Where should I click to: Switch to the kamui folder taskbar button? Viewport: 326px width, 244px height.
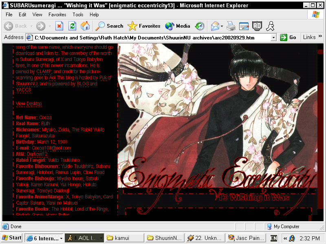tap(125, 238)
